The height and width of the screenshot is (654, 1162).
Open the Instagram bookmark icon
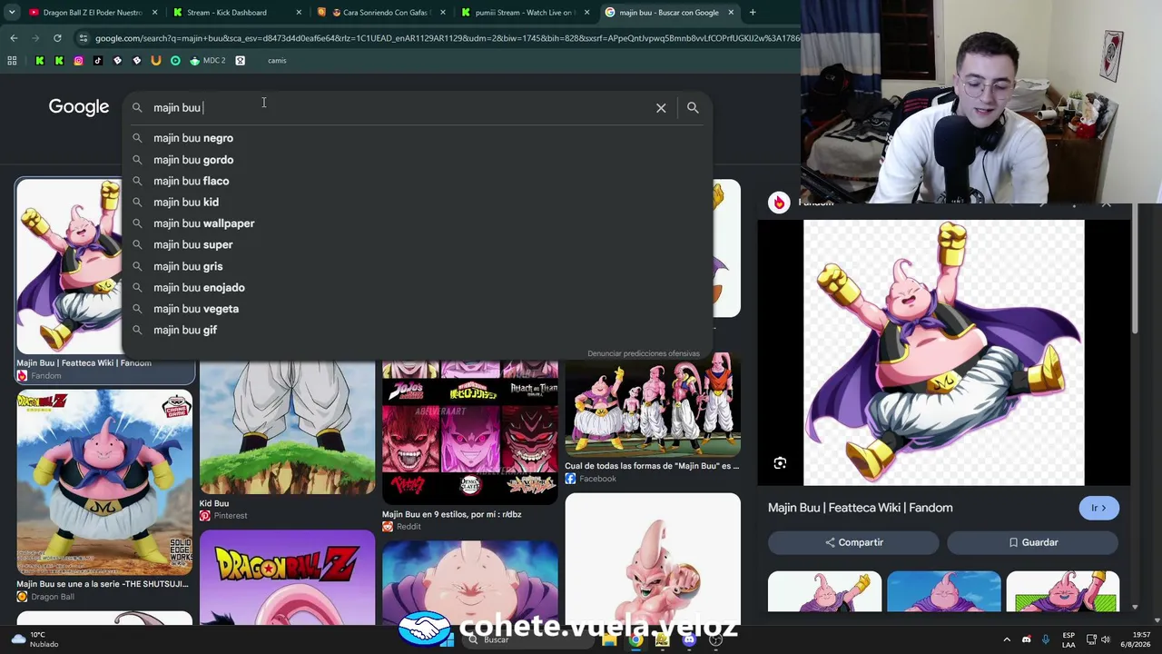(x=79, y=61)
